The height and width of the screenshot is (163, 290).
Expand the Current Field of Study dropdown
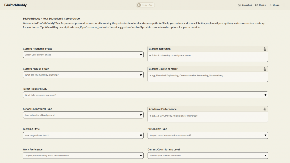pyautogui.click(x=83, y=75)
